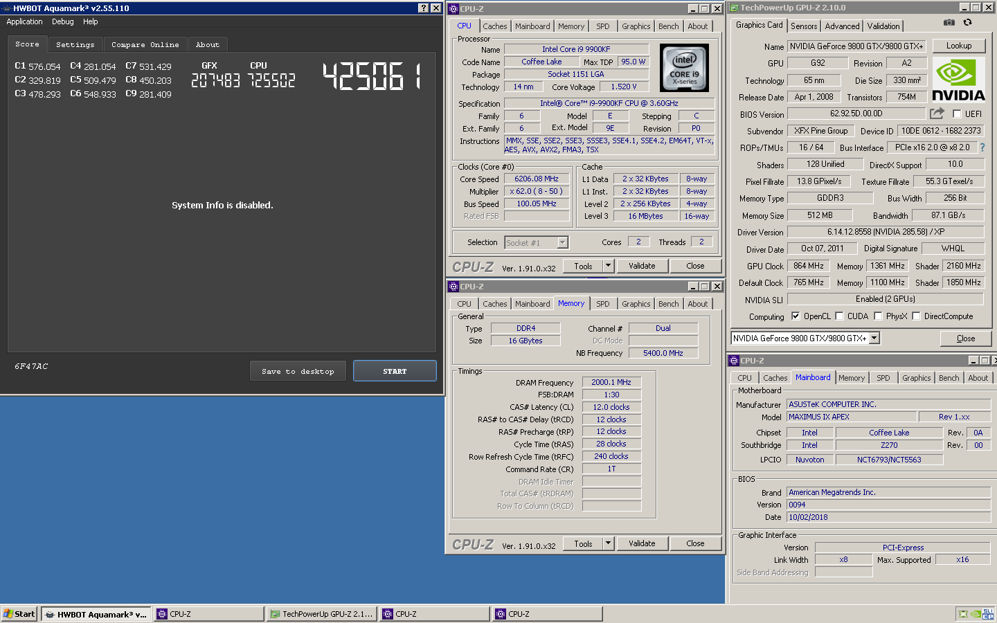Open the Debug menu in Aquamark

[x=62, y=21]
